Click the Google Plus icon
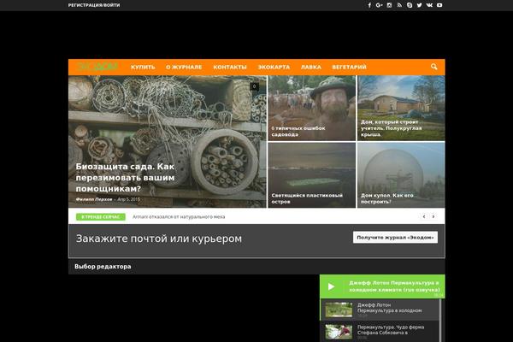513x342 pixels. click(x=379, y=5)
